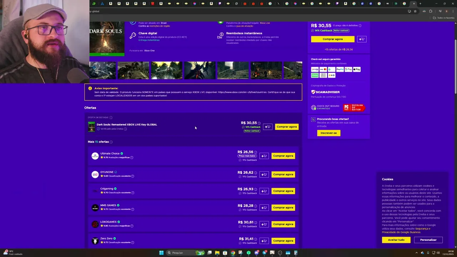457x257 pixels.
Task: Add featured Dark Souls offer to cart
Action: [x=267, y=127]
